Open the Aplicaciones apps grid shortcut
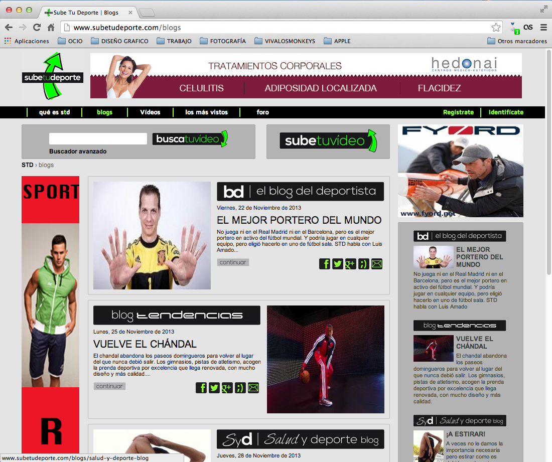 point(27,41)
